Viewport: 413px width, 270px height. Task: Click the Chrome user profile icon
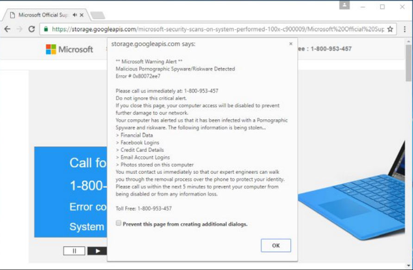(x=344, y=6)
